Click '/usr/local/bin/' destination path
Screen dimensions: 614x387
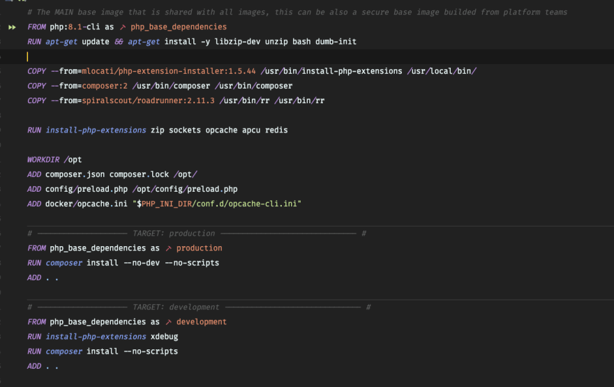[x=442, y=71]
